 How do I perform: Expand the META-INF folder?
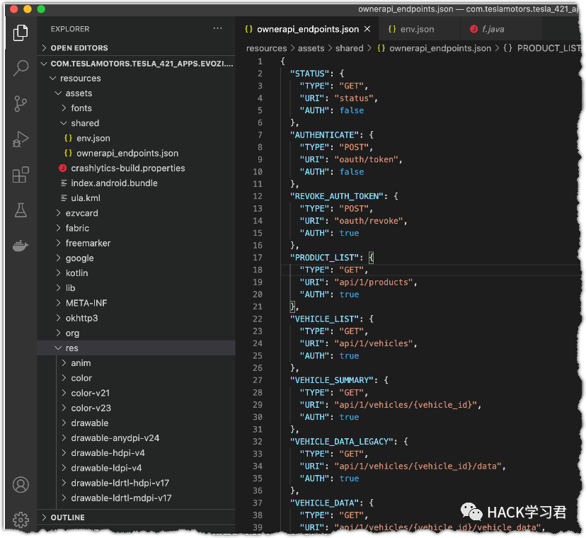58,302
